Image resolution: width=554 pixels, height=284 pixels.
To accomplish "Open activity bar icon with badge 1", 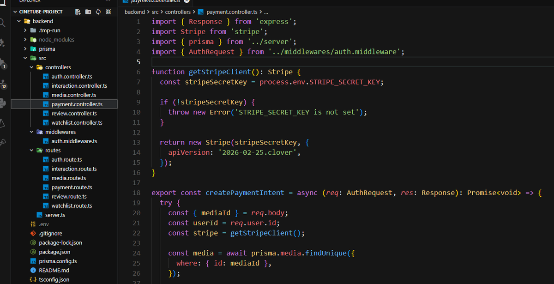I will click(3, 64).
